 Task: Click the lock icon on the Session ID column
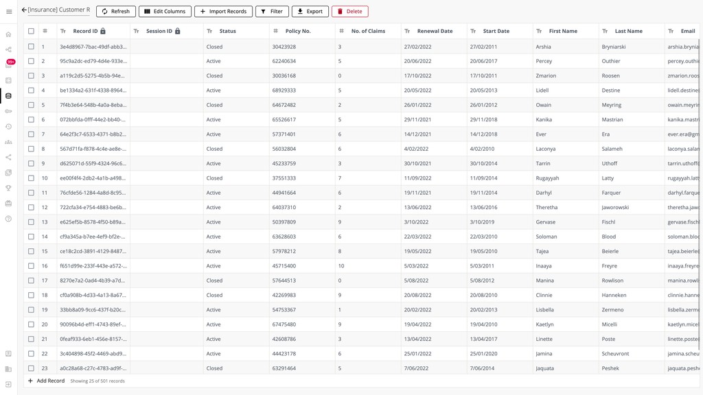[177, 31]
